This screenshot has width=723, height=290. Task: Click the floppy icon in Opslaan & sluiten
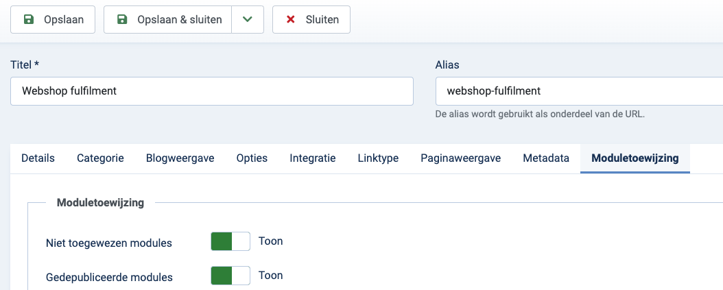point(122,20)
